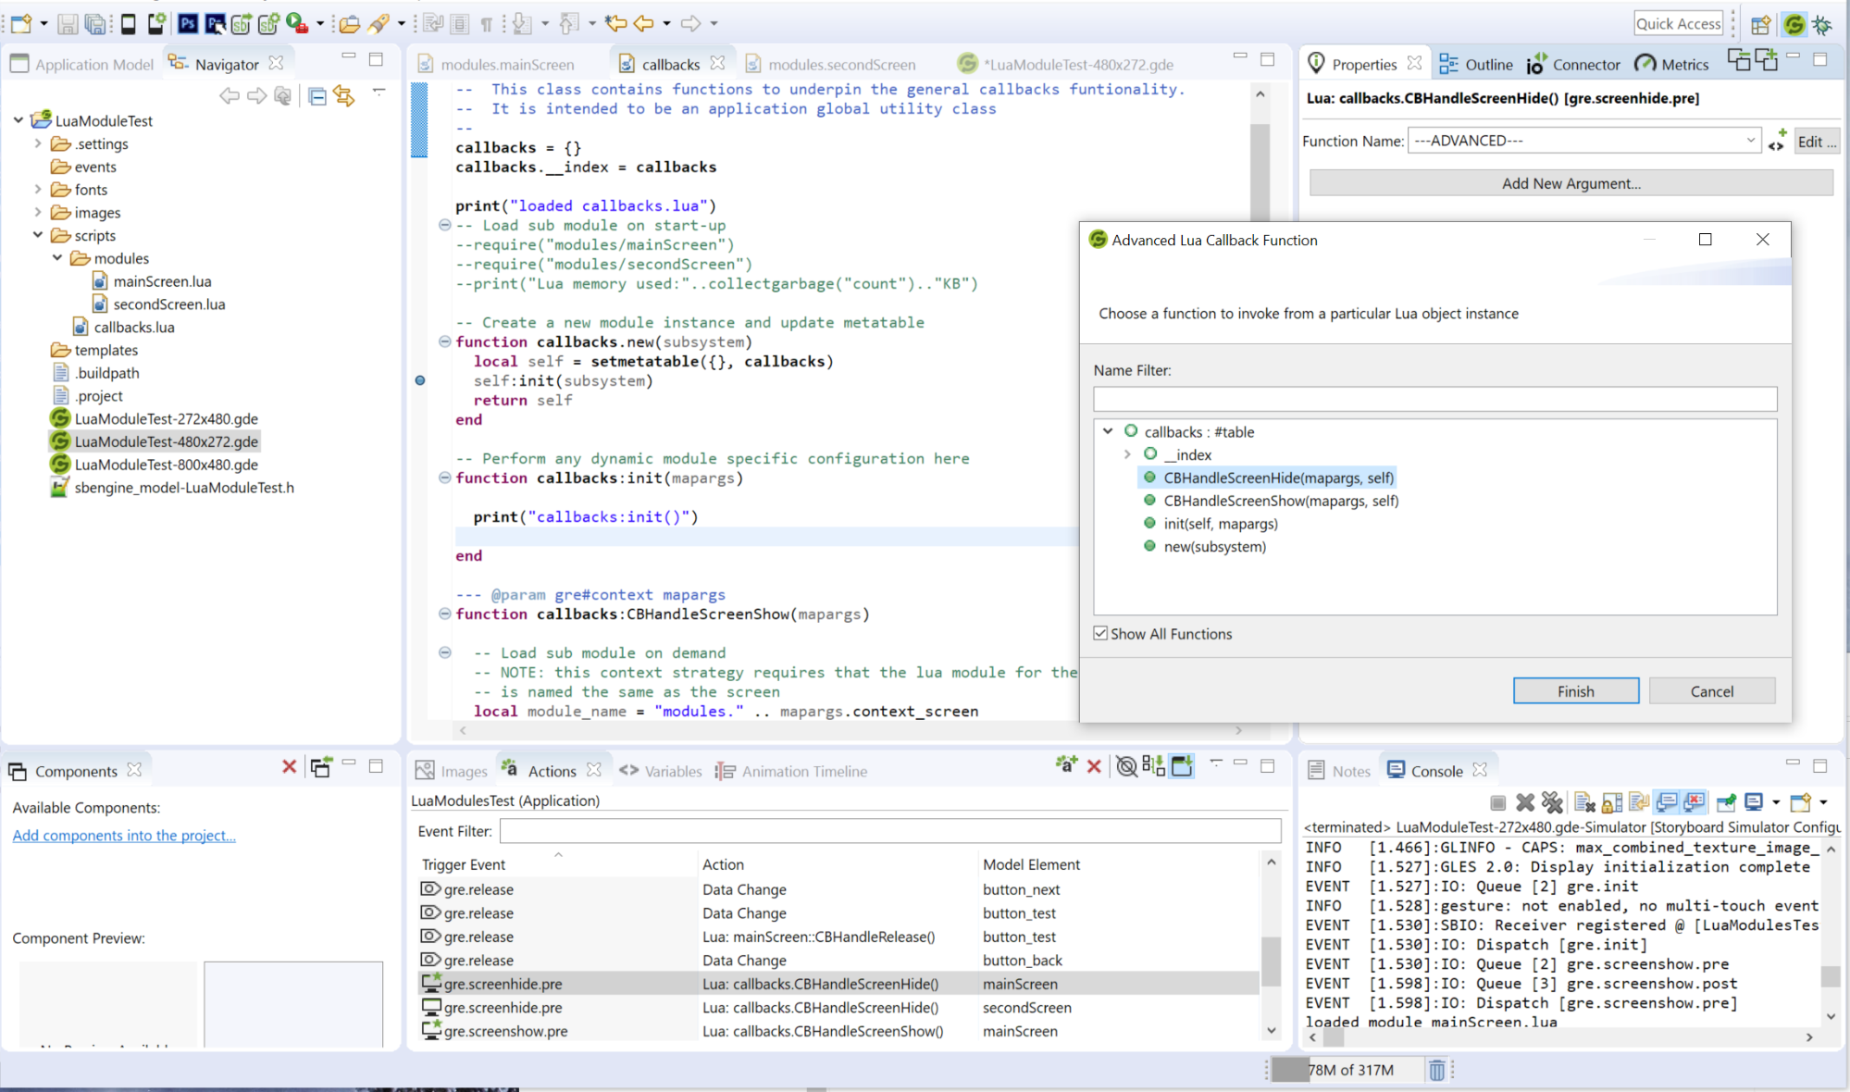The width and height of the screenshot is (1850, 1092).
Task: Collapse the scripts folder in Navigator
Action: point(38,235)
